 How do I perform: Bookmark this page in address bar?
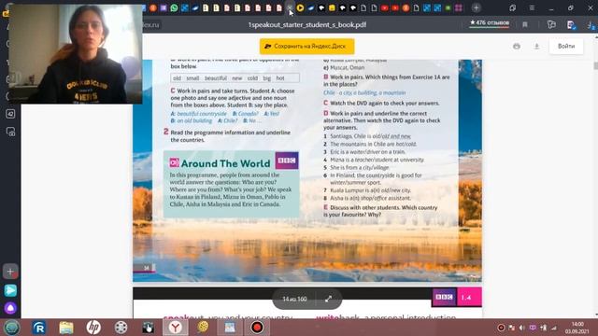tap(525, 25)
